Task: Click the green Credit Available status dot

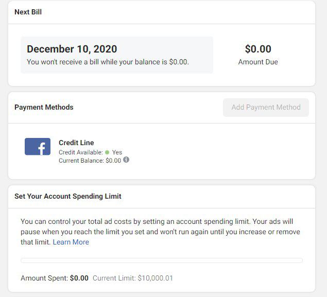Action: (107, 152)
